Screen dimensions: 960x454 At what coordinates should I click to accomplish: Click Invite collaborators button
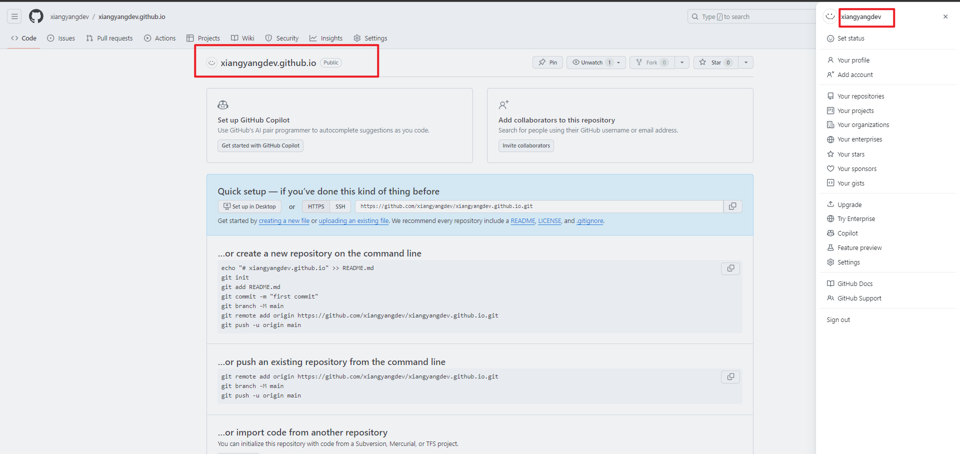click(526, 145)
